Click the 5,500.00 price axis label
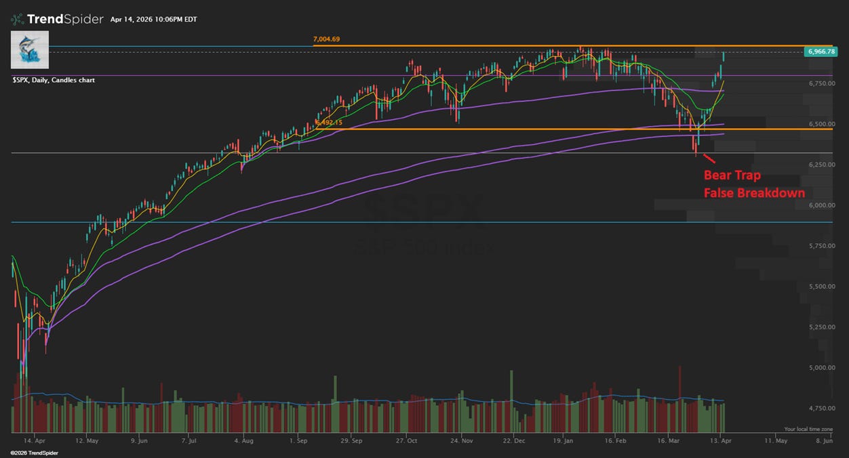 click(821, 287)
